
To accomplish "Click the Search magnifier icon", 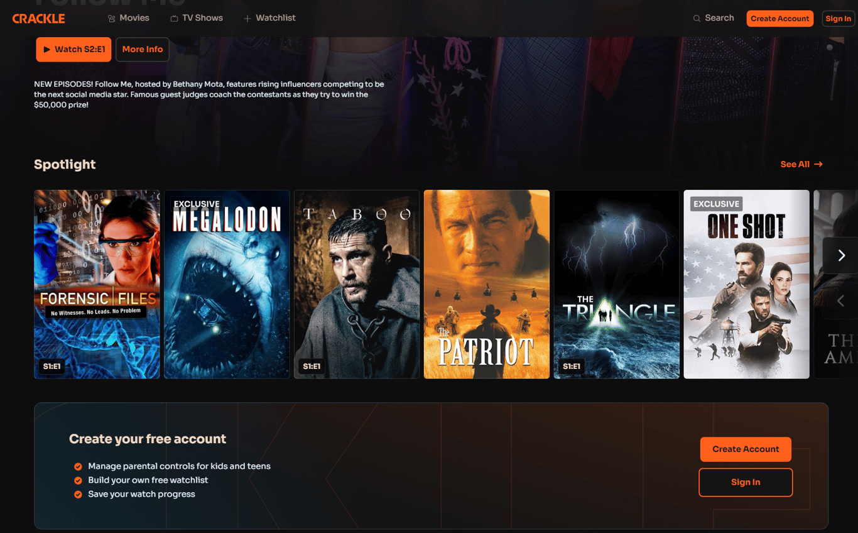I will [697, 18].
